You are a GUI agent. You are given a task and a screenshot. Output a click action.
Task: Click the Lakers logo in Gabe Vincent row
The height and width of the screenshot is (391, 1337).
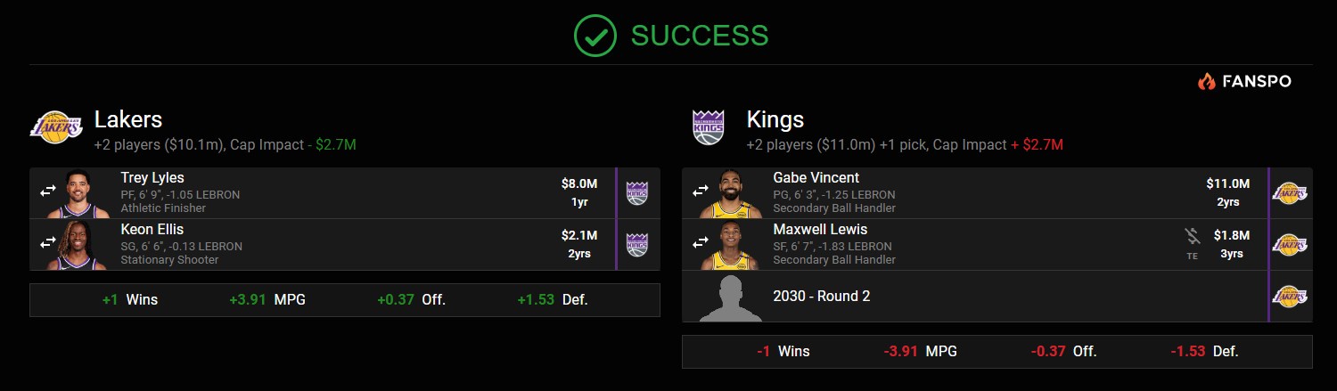(1290, 192)
